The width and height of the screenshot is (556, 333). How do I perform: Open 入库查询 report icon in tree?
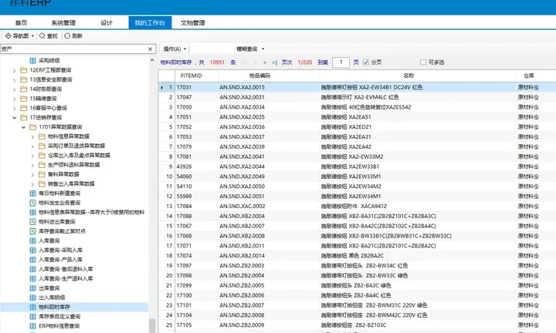click(x=32, y=241)
